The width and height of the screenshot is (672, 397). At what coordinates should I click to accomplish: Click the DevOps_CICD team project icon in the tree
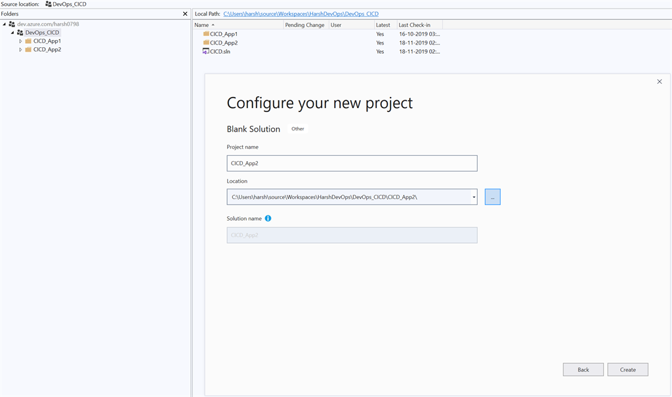coord(19,31)
